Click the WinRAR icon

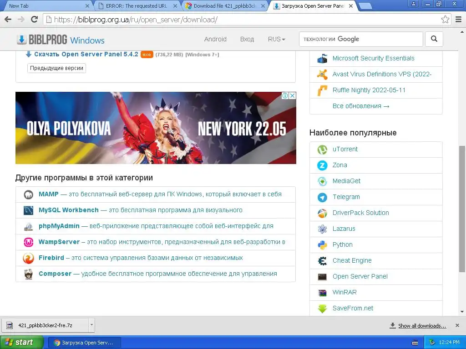coord(322,293)
